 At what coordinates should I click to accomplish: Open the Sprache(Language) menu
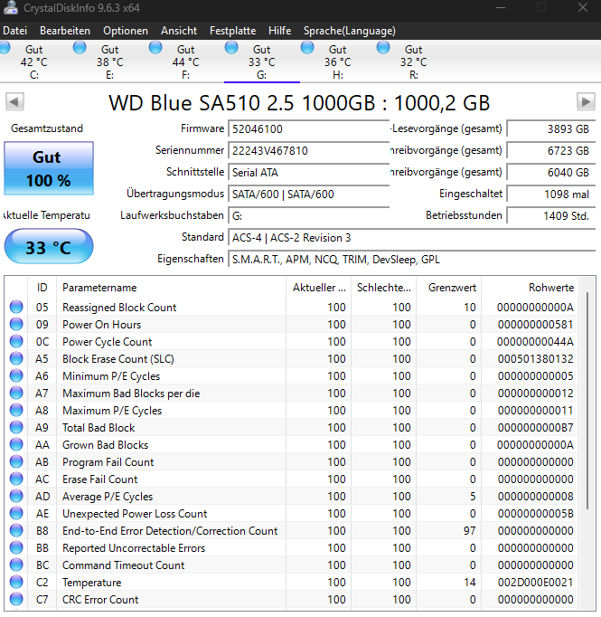pyautogui.click(x=350, y=31)
